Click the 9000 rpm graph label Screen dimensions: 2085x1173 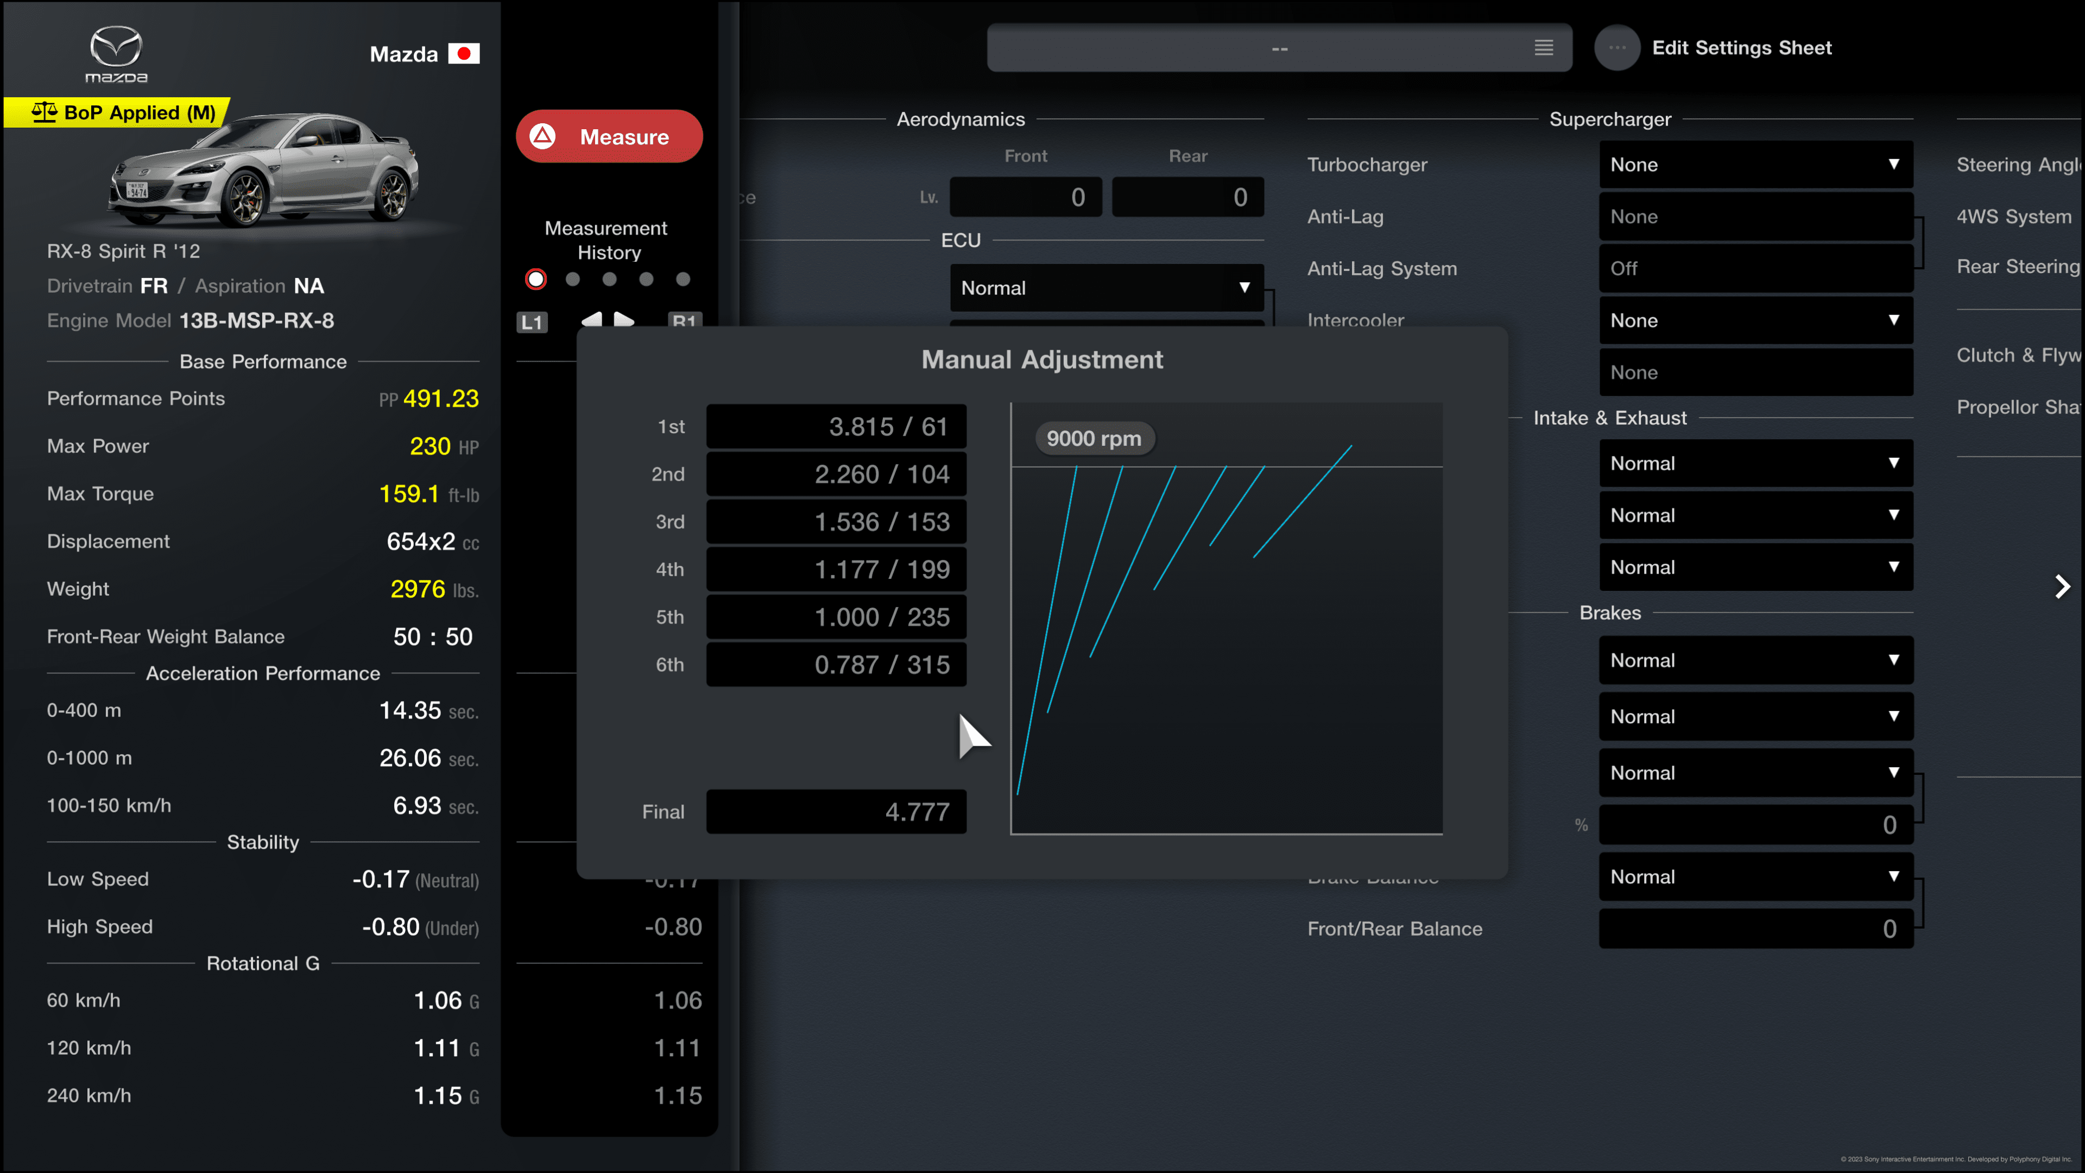pyautogui.click(x=1094, y=438)
